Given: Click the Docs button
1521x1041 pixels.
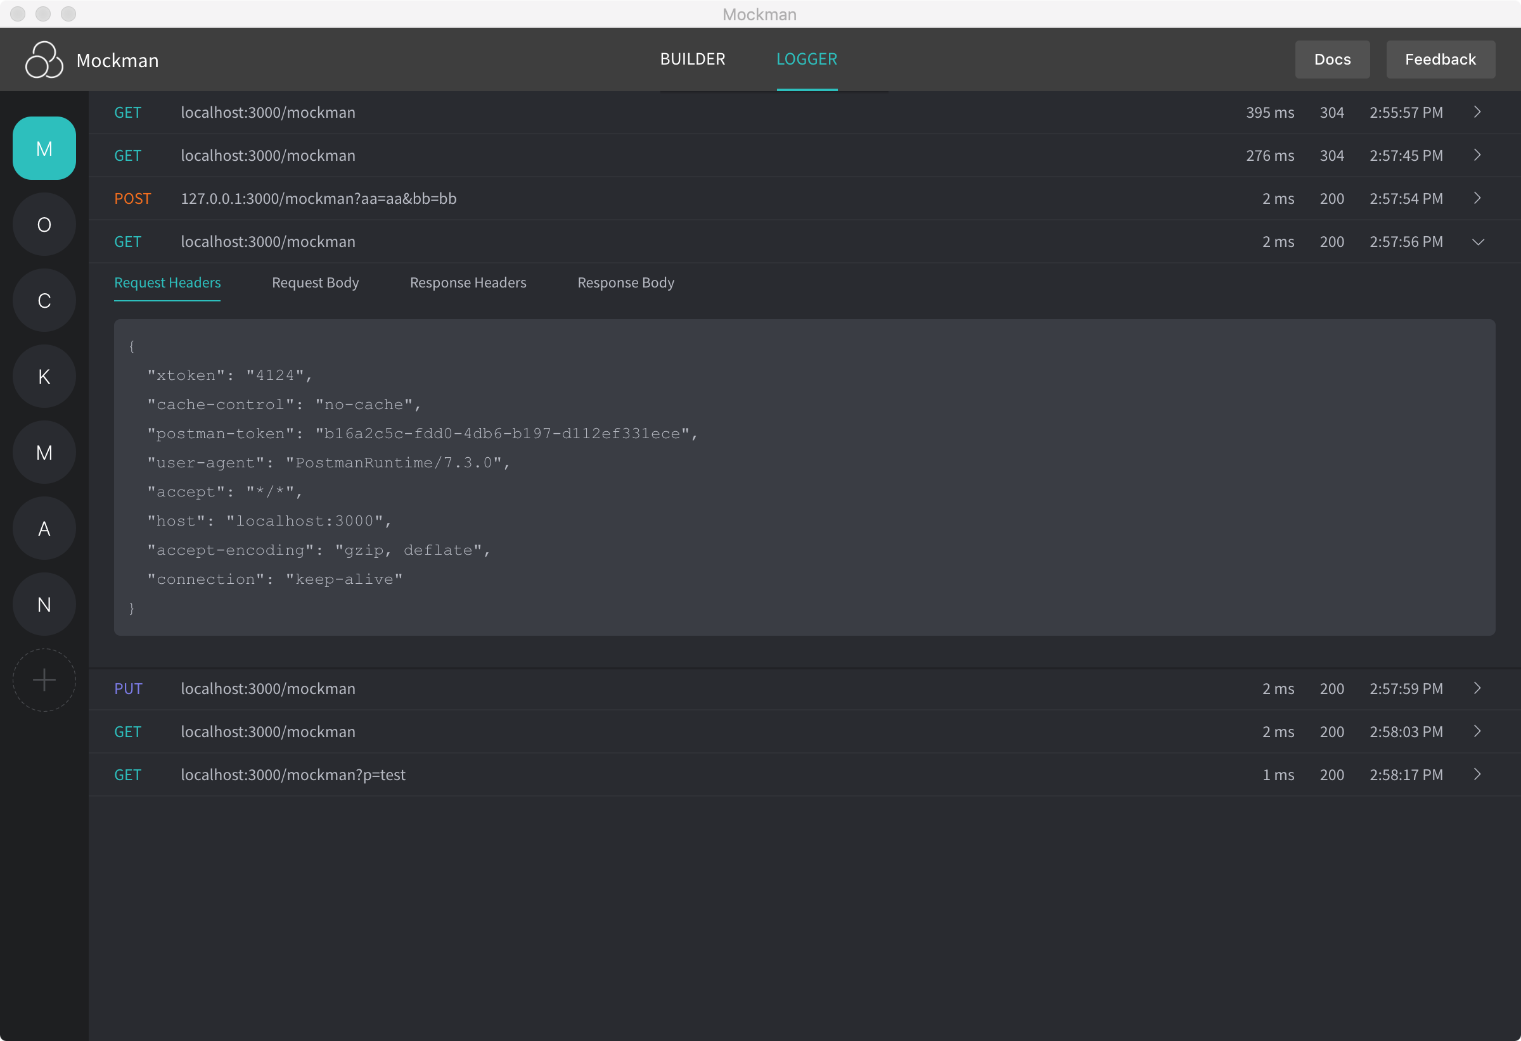Looking at the screenshot, I should click(x=1332, y=60).
